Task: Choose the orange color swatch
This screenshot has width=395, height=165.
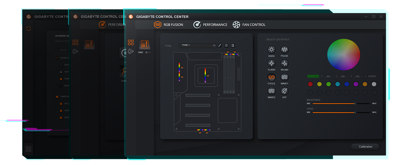Action: coord(365,84)
